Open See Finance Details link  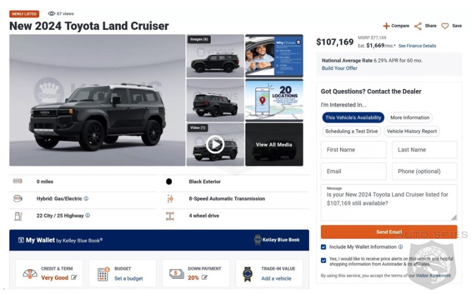click(x=417, y=46)
